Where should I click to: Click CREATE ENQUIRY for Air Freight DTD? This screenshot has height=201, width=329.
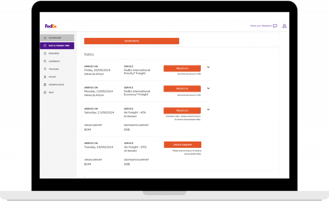point(182,145)
